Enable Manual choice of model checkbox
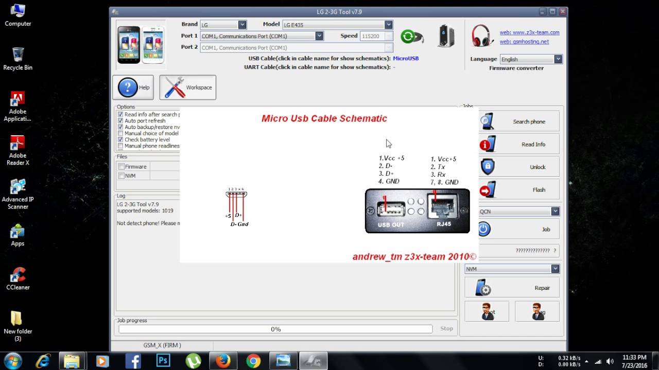This screenshot has width=659, height=370. pos(120,133)
